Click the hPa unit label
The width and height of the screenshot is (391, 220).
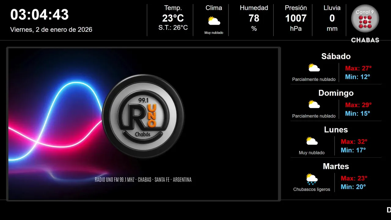[296, 29]
